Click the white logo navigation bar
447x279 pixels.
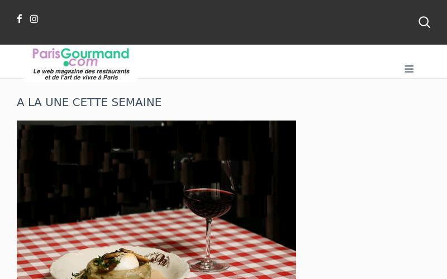(256, 61)
